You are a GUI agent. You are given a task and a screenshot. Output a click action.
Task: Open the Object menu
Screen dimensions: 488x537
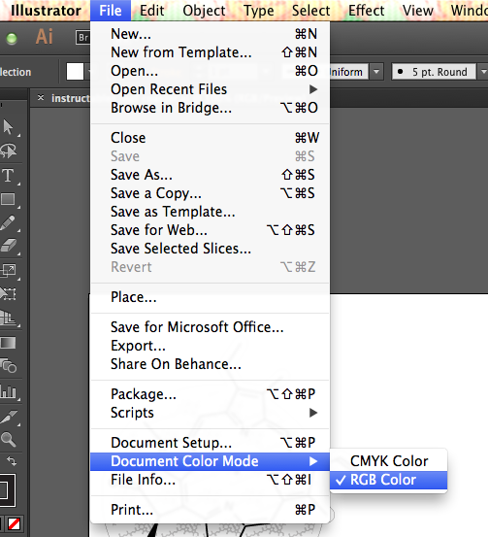[204, 11]
